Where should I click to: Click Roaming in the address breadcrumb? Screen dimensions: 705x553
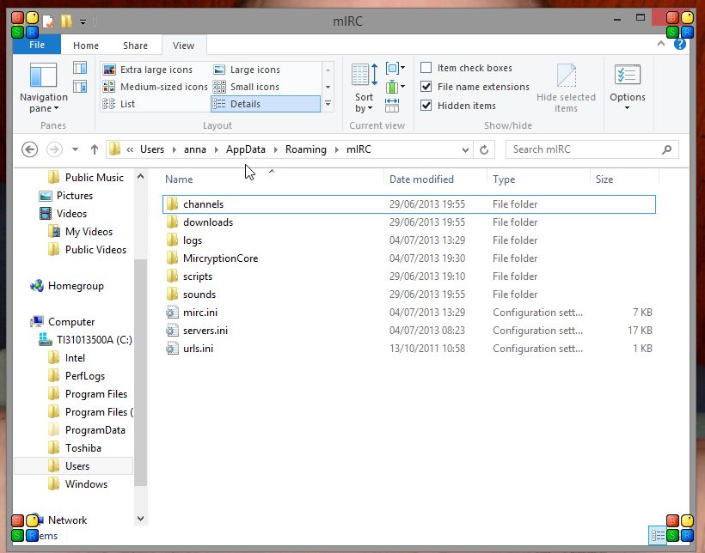[x=306, y=149]
